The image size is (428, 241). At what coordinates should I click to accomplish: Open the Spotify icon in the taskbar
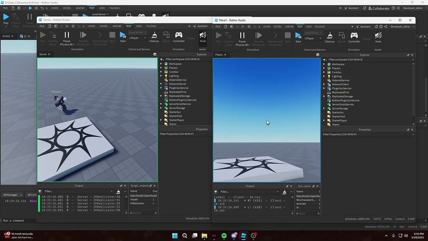(x=224, y=236)
